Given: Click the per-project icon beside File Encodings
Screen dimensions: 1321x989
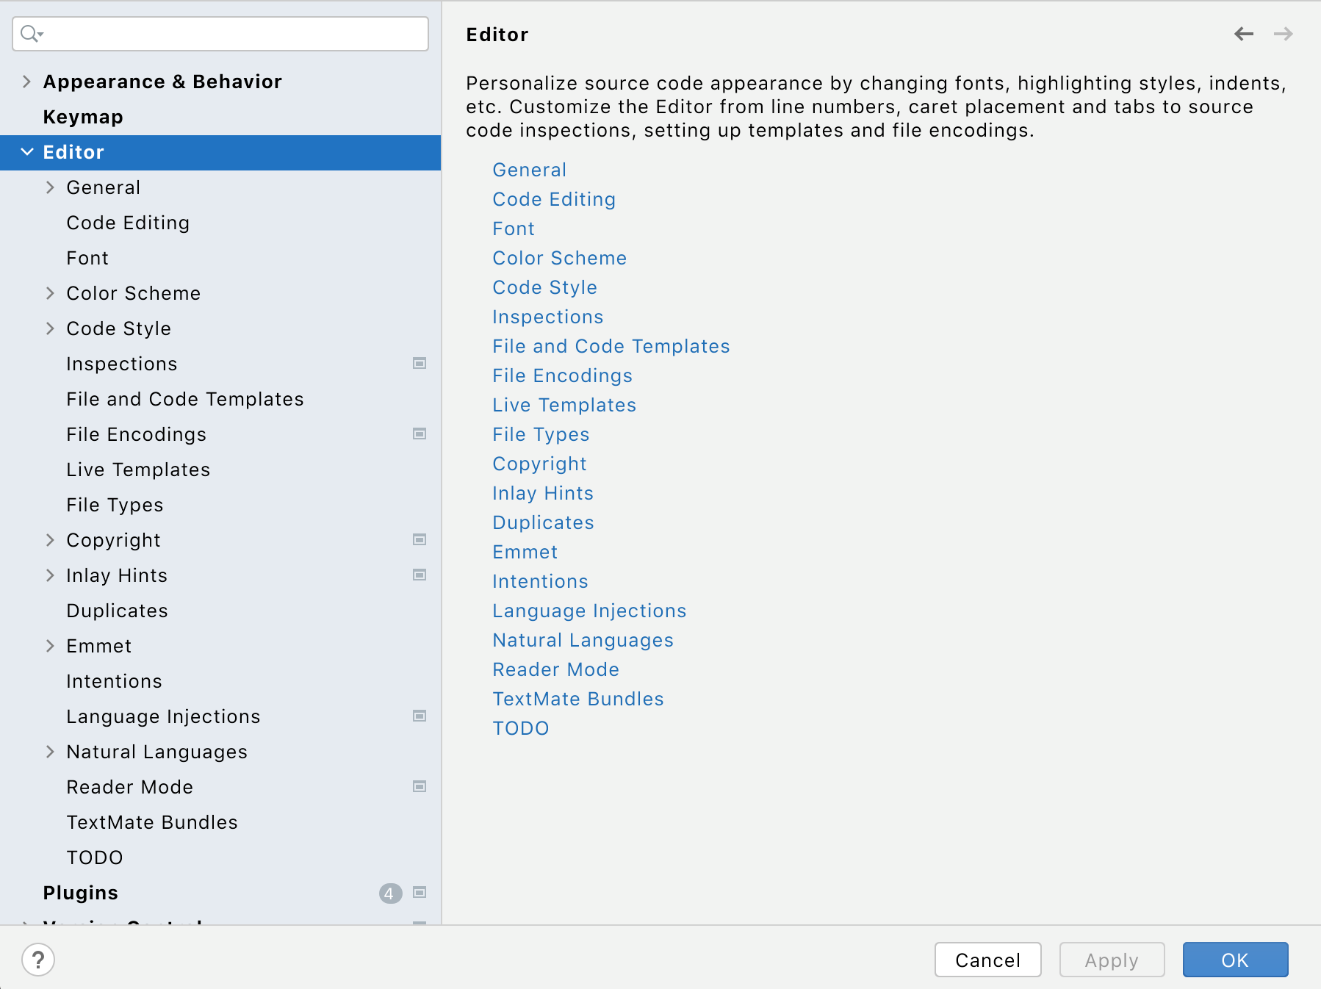Looking at the screenshot, I should click(x=420, y=434).
